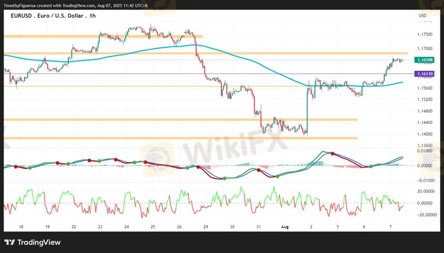This screenshot has width=444, height=253.
Task: Click date label 7 on time axis
Action: (x=390, y=227)
